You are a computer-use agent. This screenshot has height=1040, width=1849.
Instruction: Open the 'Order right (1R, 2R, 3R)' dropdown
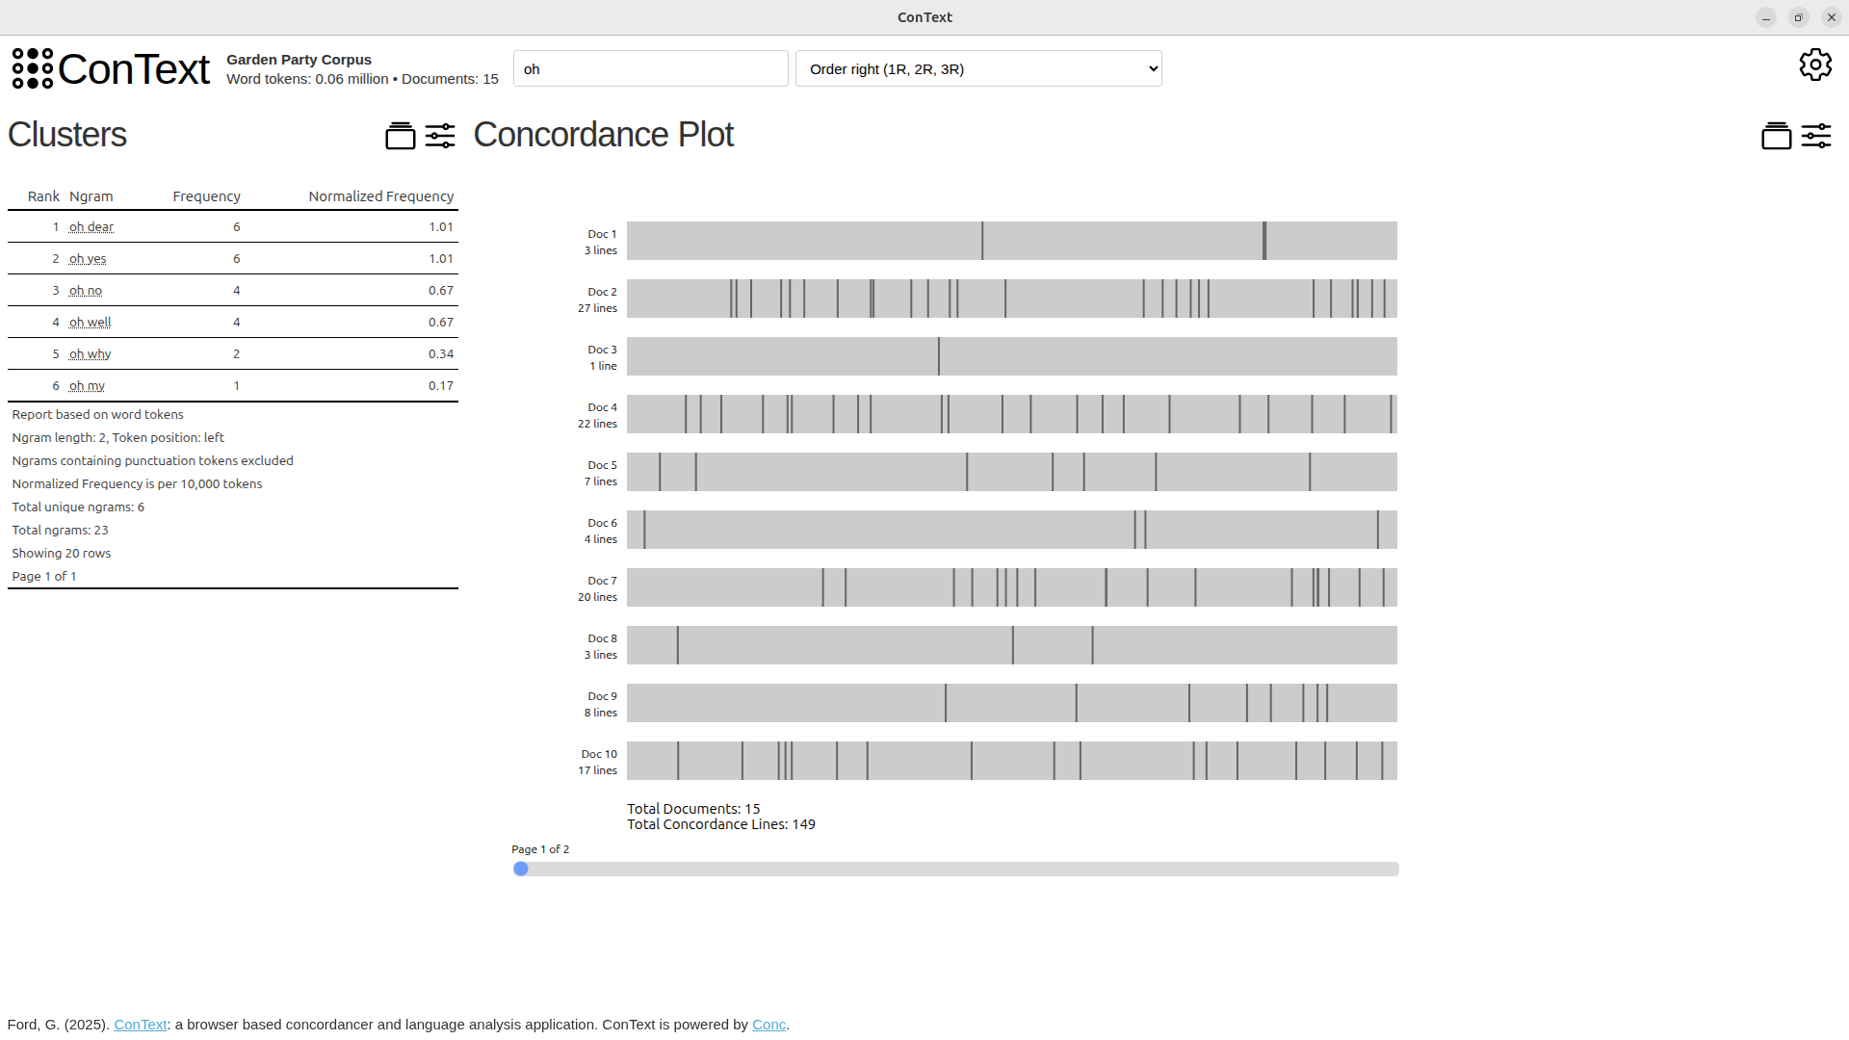[977, 68]
